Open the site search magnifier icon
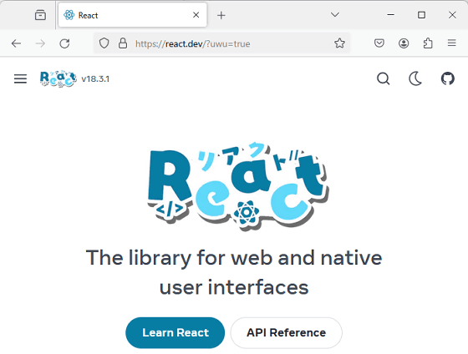468x354 pixels. (383, 78)
